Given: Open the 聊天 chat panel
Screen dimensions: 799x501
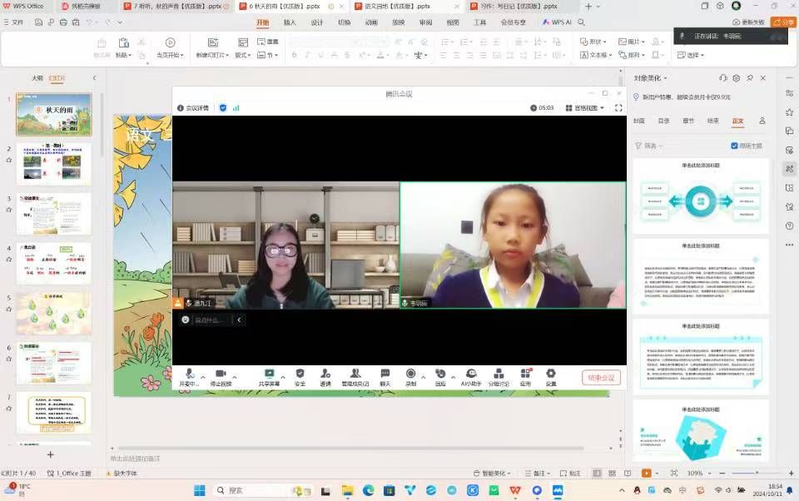Looking at the screenshot, I should click(x=385, y=375).
